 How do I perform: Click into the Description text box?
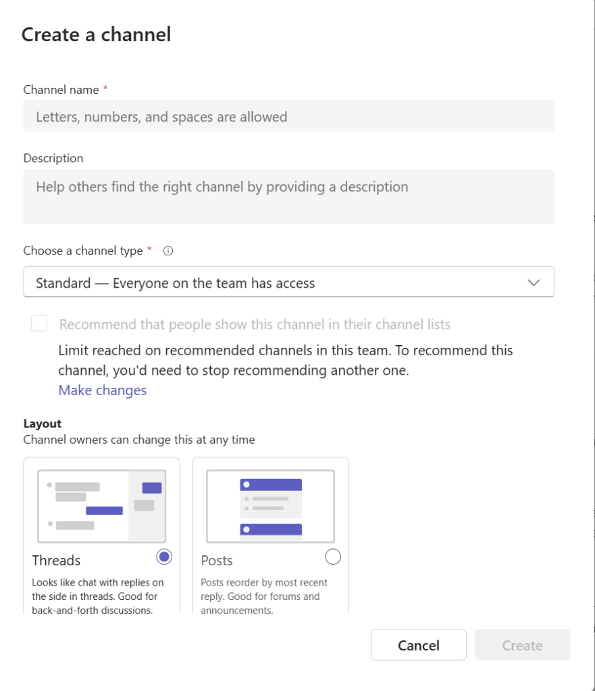[x=288, y=196]
